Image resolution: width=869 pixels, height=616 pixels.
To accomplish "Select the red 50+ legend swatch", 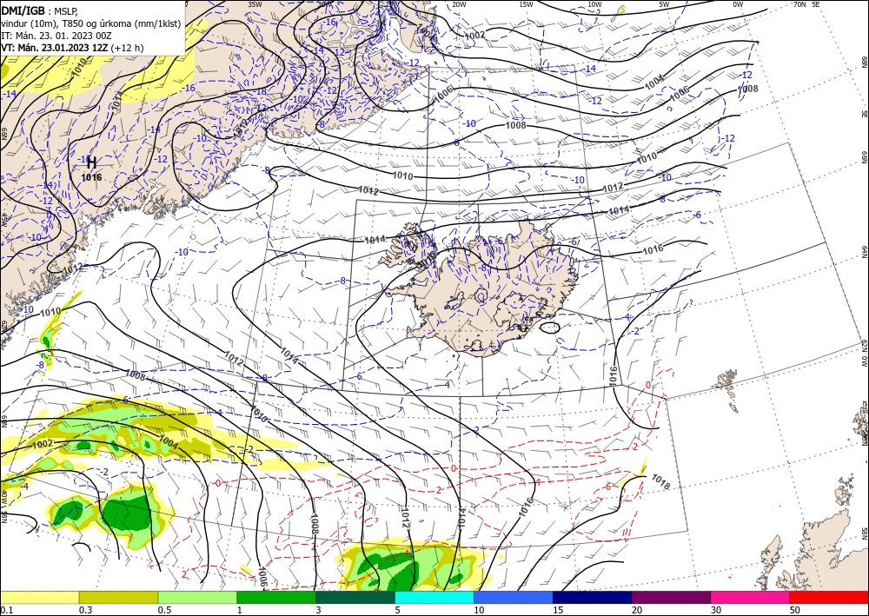I will click(x=829, y=597).
